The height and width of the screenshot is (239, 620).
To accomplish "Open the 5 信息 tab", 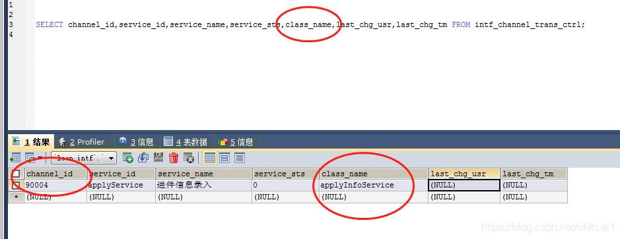I will (x=236, y=142).
